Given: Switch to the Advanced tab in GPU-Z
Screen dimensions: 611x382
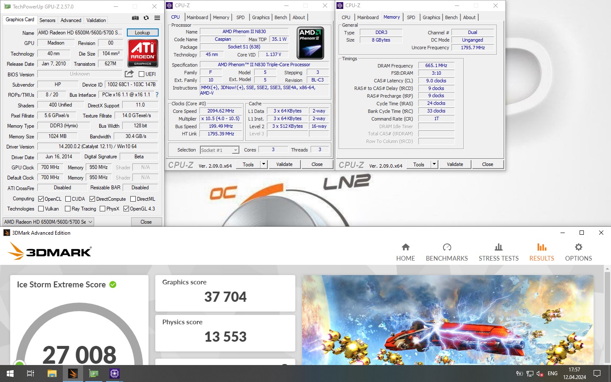Looking at the screenshot, I should pos(71,20).
